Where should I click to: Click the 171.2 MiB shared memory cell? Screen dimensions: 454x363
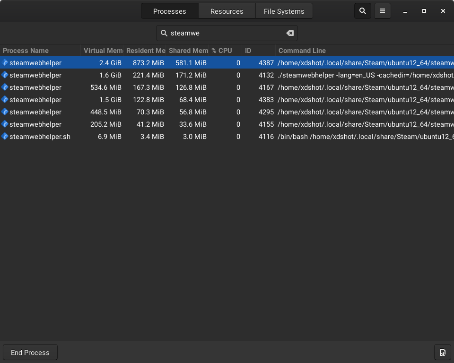[191, 75]
